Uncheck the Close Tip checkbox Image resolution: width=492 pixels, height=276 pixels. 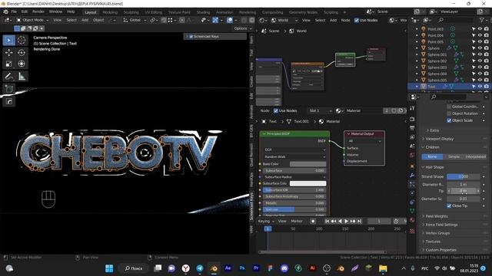point(449,206)
